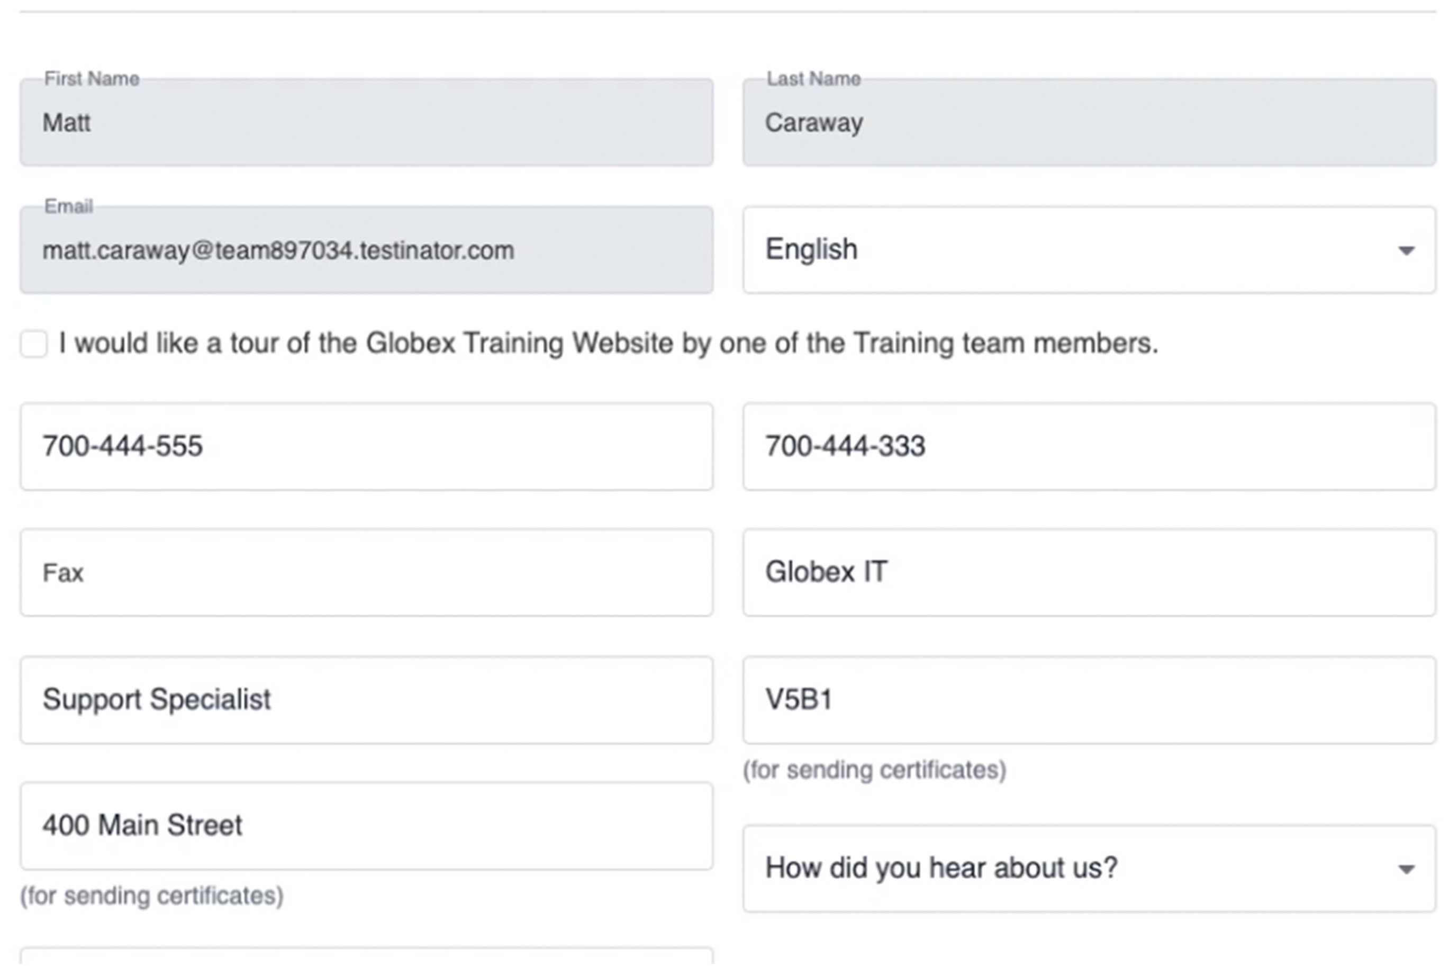1449x966 pixels.
Task: Tick the Globex Training Website tour checkbox
Action: point(34,343)
